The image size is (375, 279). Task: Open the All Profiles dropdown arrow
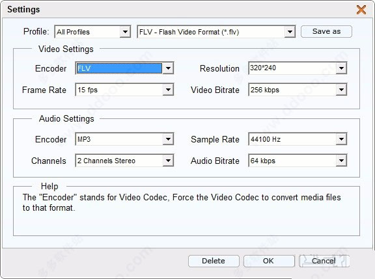pyautogui.click(x=125, y=32)
